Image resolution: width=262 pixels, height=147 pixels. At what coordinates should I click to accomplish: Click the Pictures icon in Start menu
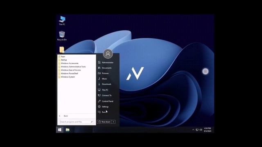point(99,73)
